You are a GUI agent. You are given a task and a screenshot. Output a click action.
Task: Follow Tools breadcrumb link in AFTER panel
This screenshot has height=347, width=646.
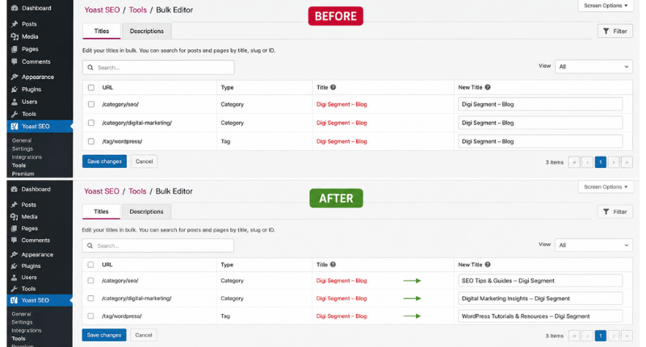point(137,191)
